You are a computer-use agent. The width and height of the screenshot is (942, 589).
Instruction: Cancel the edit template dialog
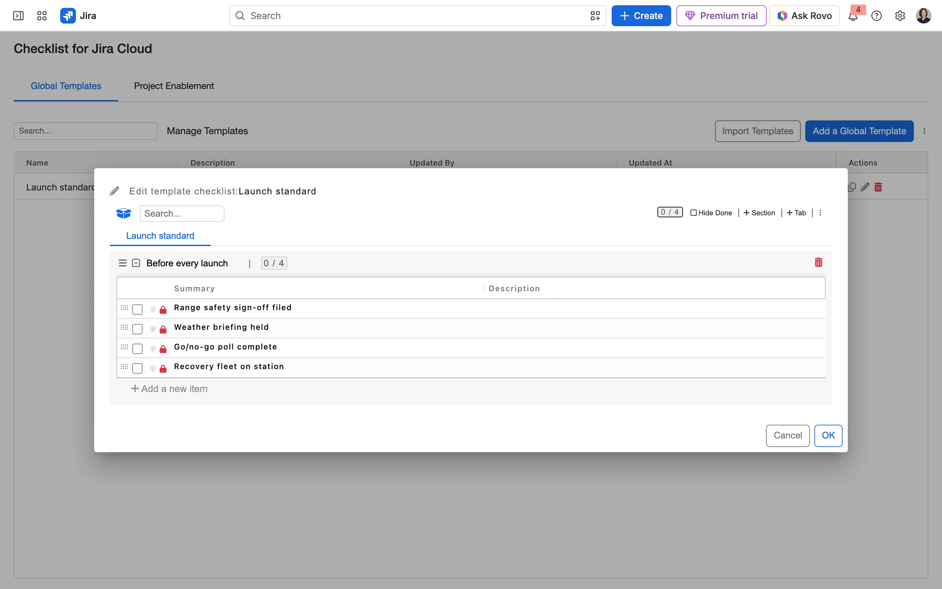(788, 436)
